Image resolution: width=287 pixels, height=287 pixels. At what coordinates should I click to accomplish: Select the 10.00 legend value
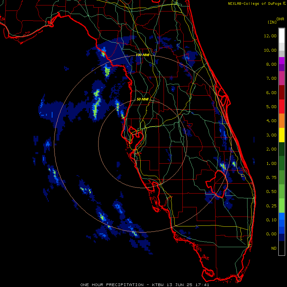point(270,50)
